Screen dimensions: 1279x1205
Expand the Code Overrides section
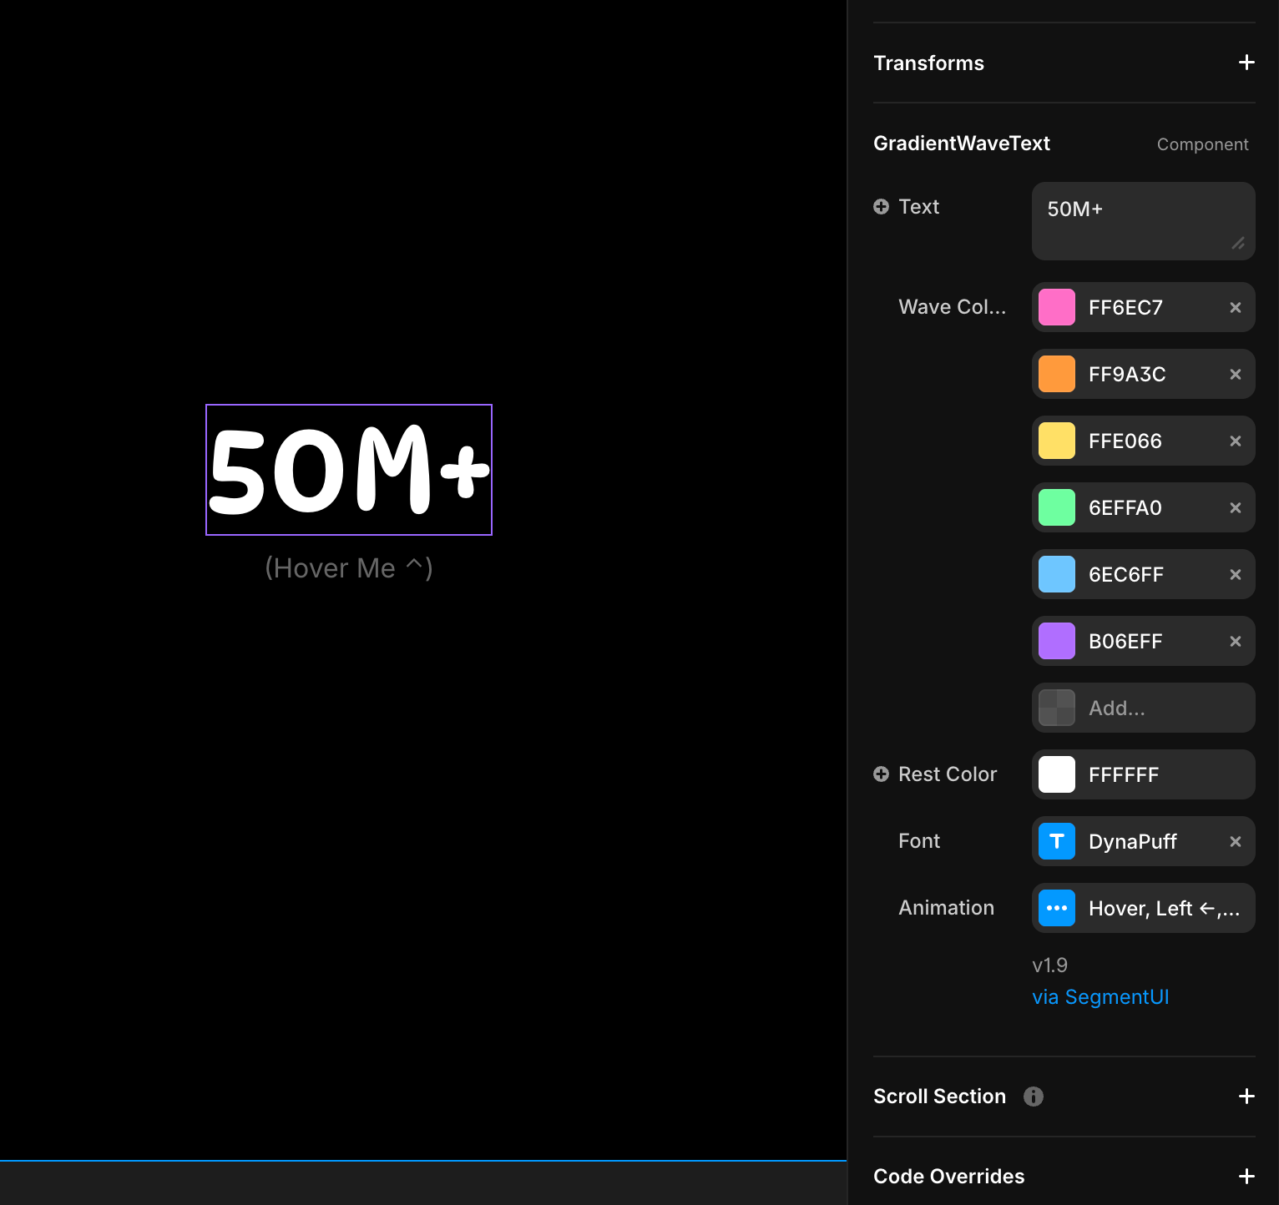pos(1246,1177)
